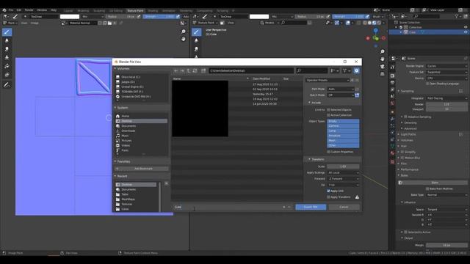Create new folder in file browser
The width and height of the screenshot is (470, 264).
tap(203, 70)
